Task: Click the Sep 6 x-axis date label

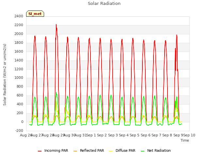Action: 146,135
